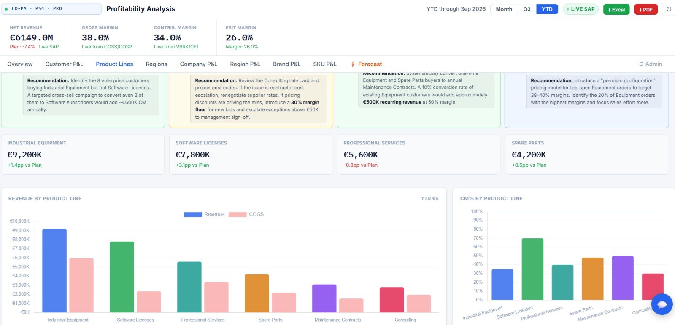
Task: Go to the Regions tab
Action: point(157,64)
